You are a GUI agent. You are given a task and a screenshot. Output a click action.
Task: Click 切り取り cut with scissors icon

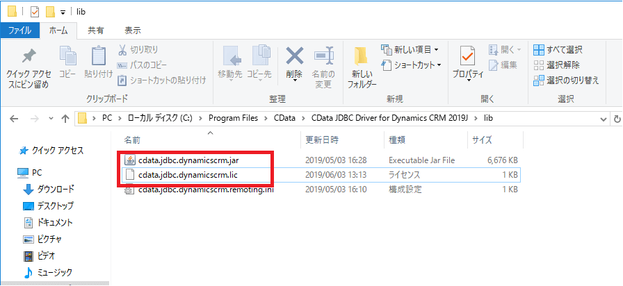[138, 50]
